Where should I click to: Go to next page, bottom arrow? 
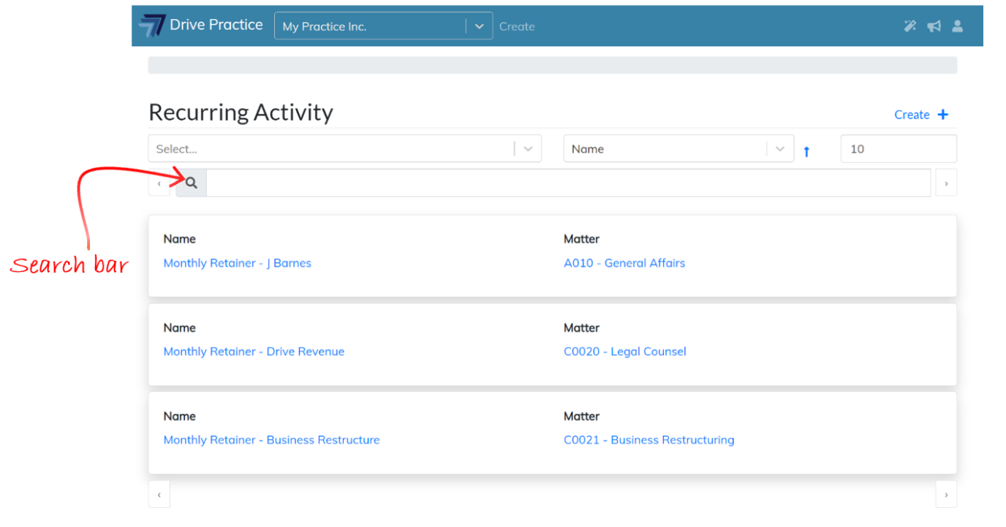(946, 495)
